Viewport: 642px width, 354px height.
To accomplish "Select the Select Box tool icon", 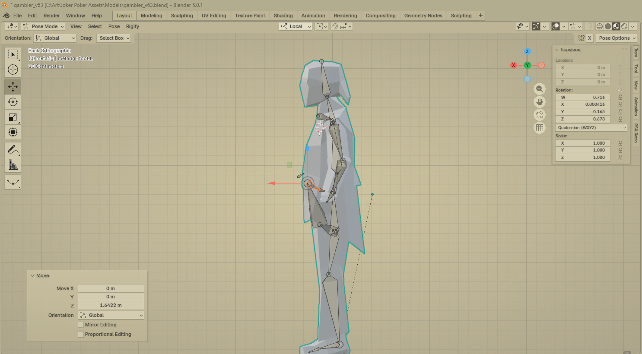I will 13,54.
